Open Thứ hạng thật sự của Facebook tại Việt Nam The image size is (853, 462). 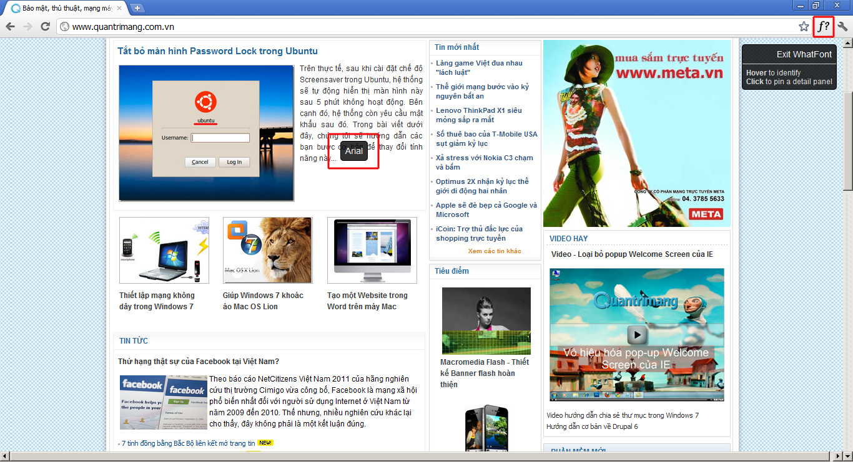pos(199,361)
